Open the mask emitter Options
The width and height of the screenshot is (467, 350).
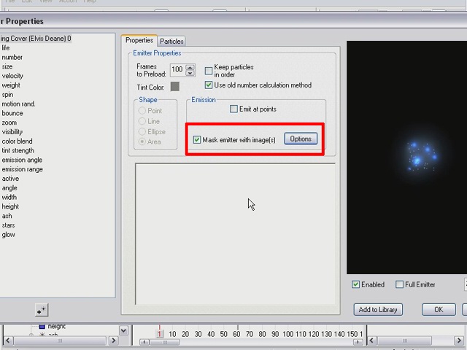click(301, 139)
